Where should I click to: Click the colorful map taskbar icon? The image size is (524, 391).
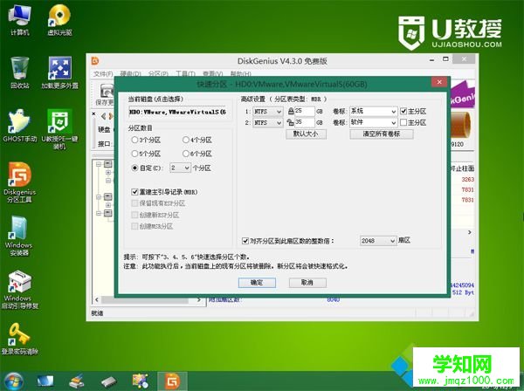[140, 381]
